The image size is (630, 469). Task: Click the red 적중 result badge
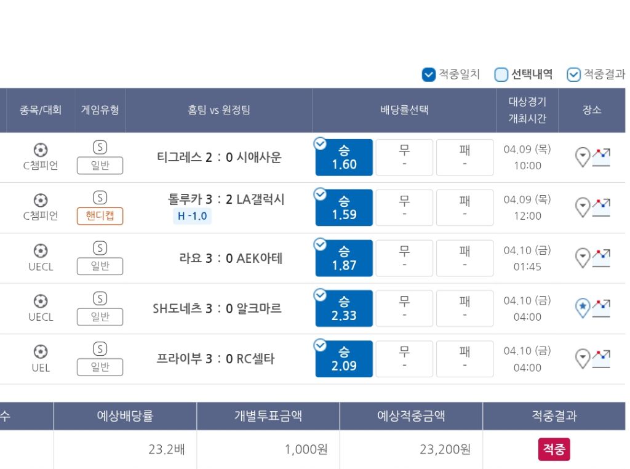[x=554, y=449]
